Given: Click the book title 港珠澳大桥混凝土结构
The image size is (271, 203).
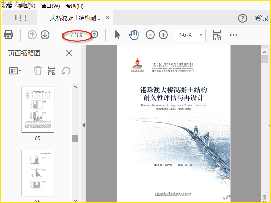Looking at the screenshot, I should (173, 90).
